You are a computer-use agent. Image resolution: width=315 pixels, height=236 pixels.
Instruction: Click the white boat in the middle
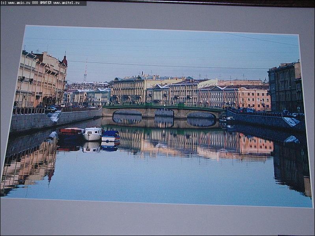(x=92, y=134)
